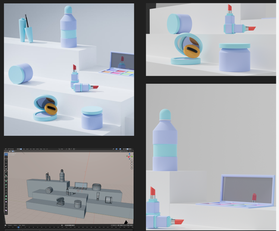Open the Playback popover in timeline
279x231 pixels.
(10, 225)
